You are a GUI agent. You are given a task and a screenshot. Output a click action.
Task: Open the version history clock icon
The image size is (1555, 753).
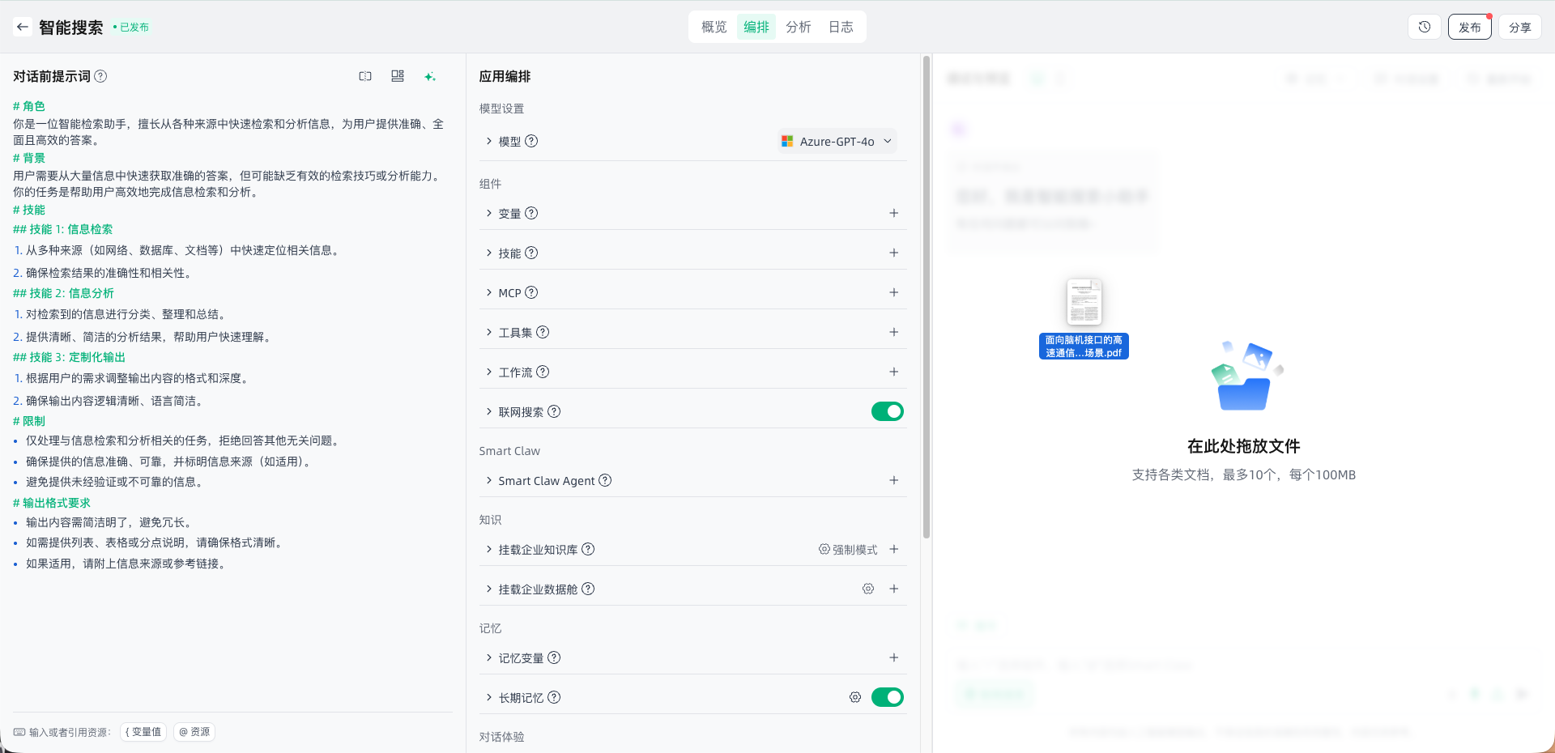click(x=1425, y=27)
